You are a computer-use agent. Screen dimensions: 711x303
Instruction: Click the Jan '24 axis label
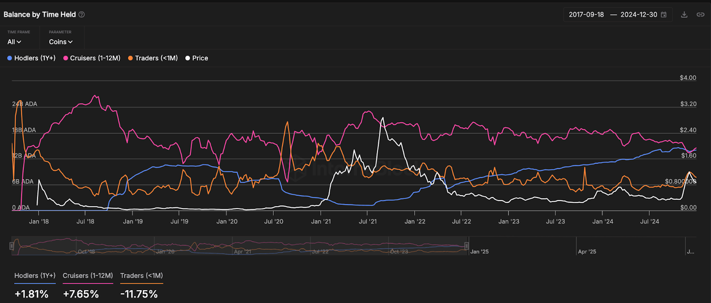point(603,221)
